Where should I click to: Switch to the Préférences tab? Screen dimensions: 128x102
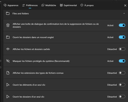(30, 5)
